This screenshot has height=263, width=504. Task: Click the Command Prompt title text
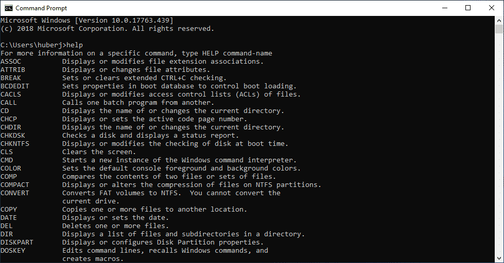tap(41, 8)
